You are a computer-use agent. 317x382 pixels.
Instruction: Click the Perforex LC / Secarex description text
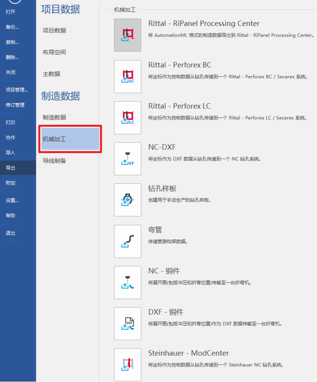[x=228, y=118]
